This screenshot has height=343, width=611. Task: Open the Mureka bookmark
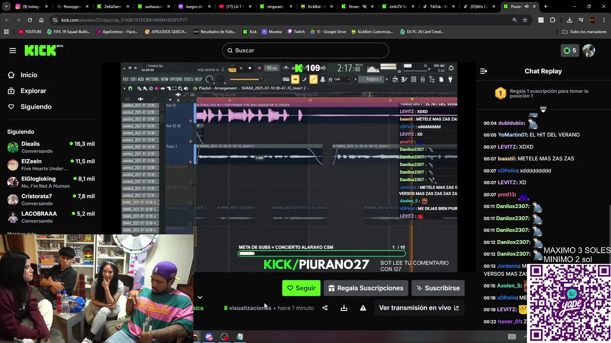pos(271,32)
